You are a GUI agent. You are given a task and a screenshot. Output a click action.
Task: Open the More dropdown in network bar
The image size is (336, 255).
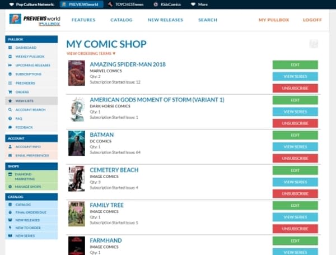pyautogui.click(x=199, y=4)
